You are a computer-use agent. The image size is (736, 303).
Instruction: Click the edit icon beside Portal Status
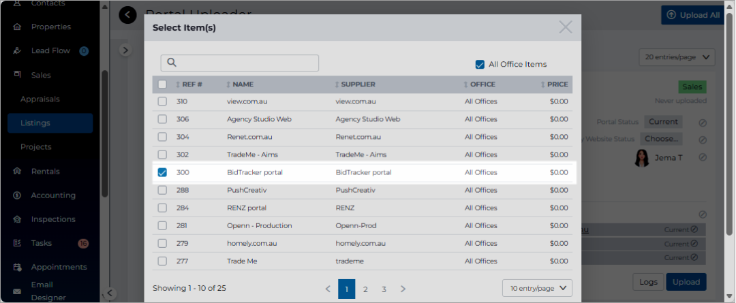(703, 123)
